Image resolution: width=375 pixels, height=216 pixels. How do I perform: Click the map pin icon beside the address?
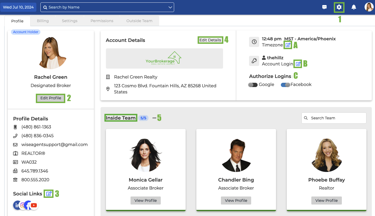(108, 89)
